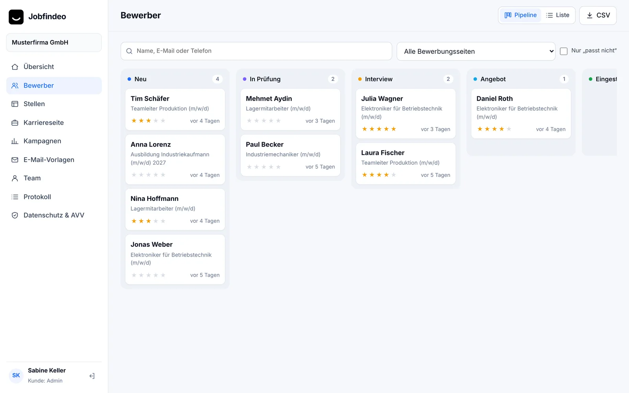Viewport: 629px width, 393px height.
Task: Open Mehmet Aydin applicant card
Action: (290, 109)
